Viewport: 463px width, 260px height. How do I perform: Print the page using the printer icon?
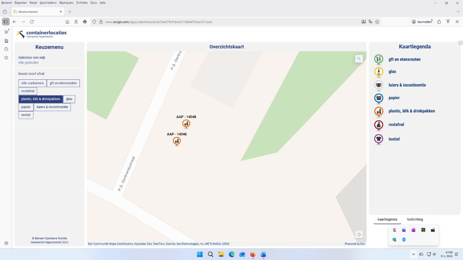[x=85, y=22]
